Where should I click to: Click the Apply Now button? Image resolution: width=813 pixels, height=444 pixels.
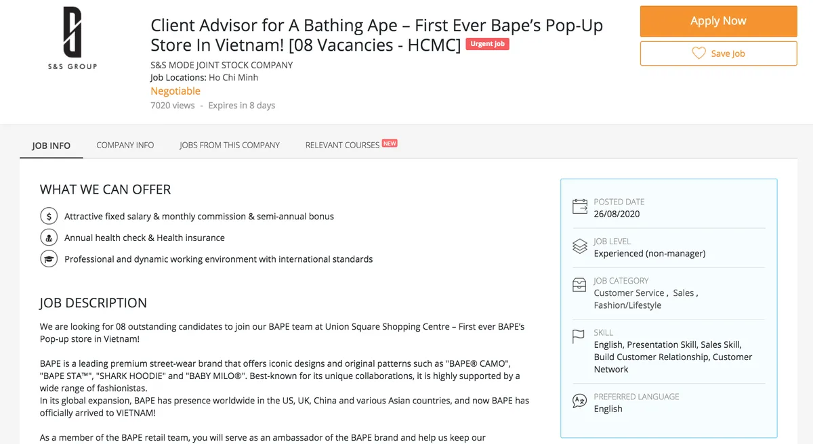[718, 21]
